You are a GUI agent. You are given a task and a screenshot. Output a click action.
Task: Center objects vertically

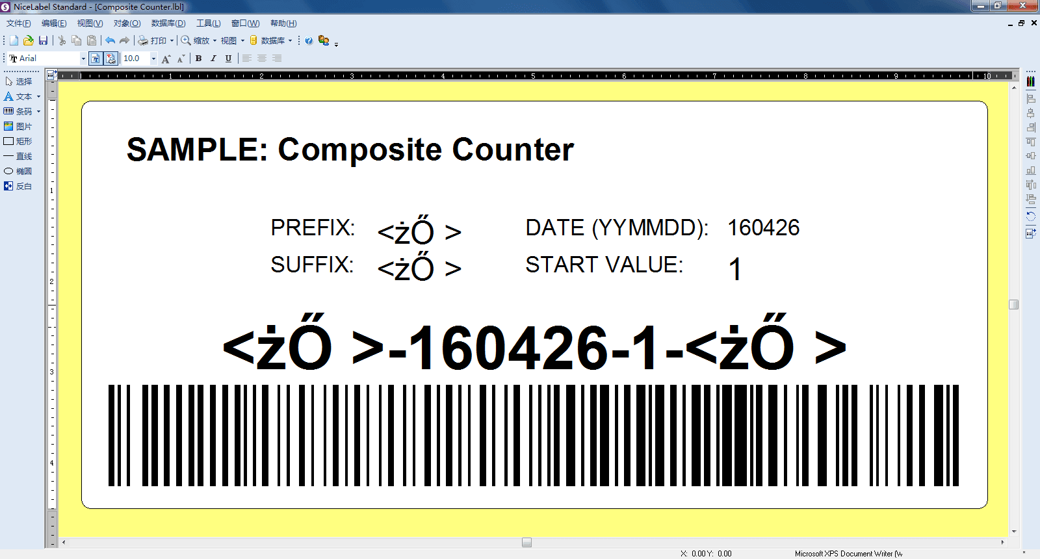1031,156
